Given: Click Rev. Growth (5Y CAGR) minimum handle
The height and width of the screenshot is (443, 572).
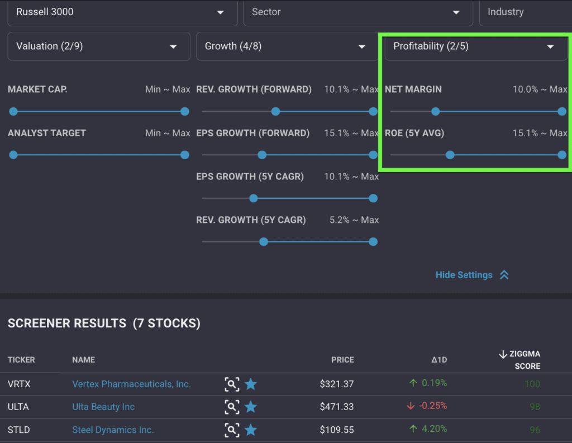Looking at the screenshot, I should point(264,241).
